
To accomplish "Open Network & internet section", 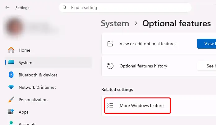I will coord(37,87).
